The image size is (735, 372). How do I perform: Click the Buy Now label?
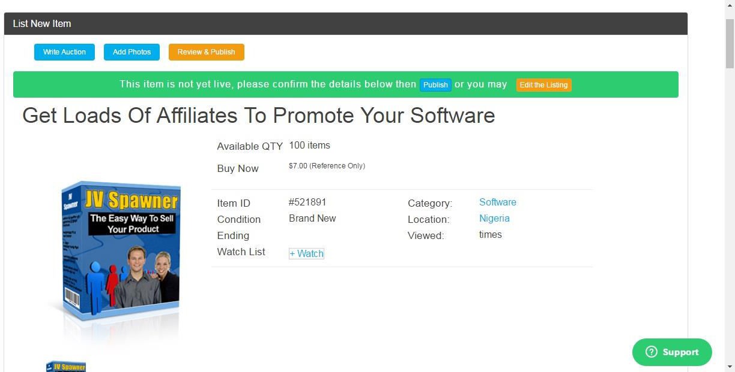click(238, 168)
